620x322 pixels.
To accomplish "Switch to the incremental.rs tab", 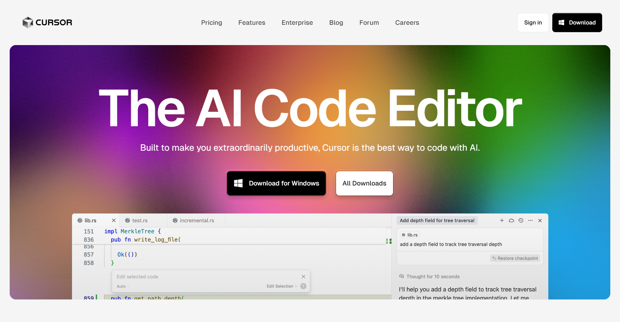I will (x=197, y=221).
